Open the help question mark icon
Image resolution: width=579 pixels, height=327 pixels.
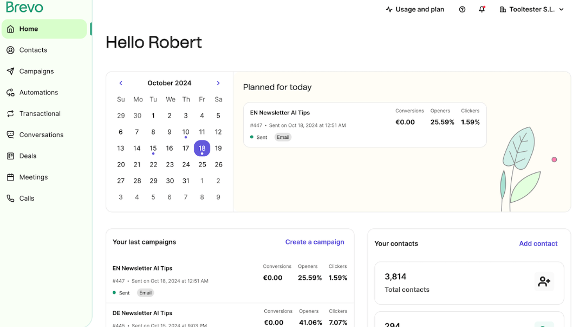462,9
